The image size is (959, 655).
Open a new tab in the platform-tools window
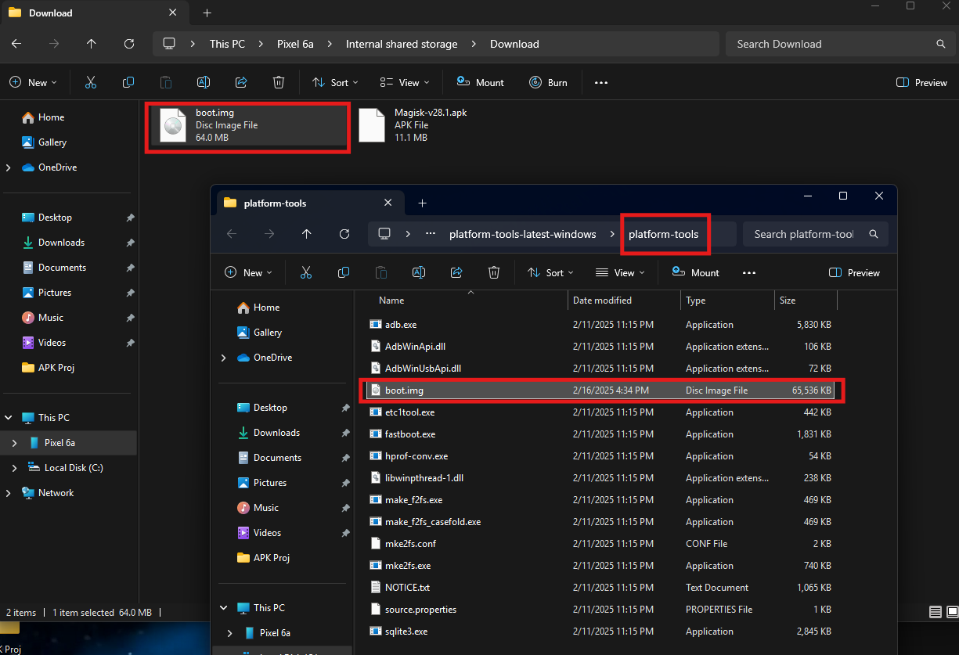point(422,203)
